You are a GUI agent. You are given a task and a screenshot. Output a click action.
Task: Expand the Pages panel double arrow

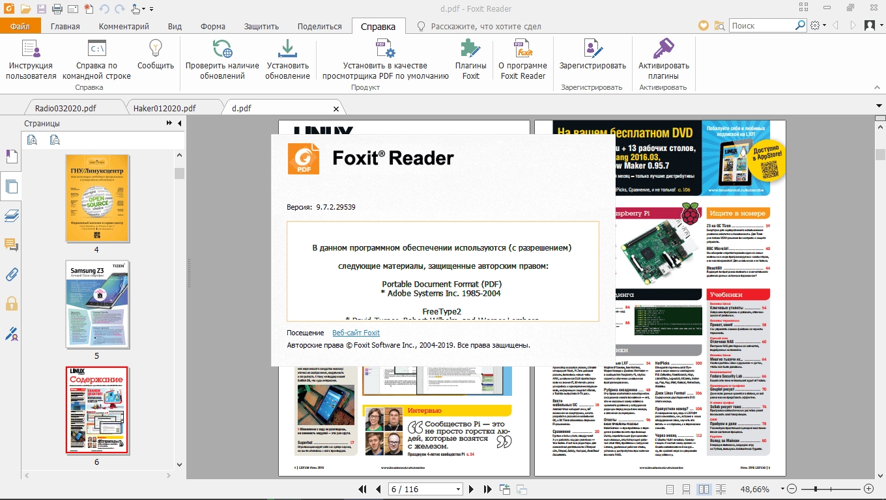tap(169, 123)
